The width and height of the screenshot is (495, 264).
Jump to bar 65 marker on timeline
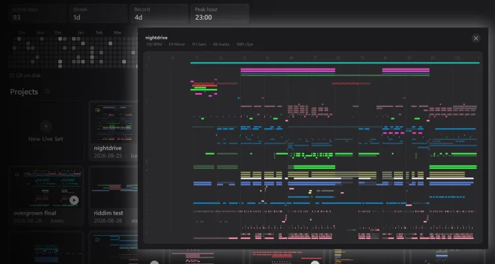coord(339,58)
